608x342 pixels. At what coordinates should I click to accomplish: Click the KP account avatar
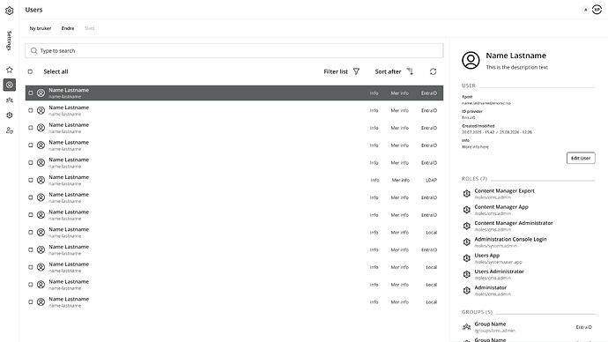pos(597,10)
